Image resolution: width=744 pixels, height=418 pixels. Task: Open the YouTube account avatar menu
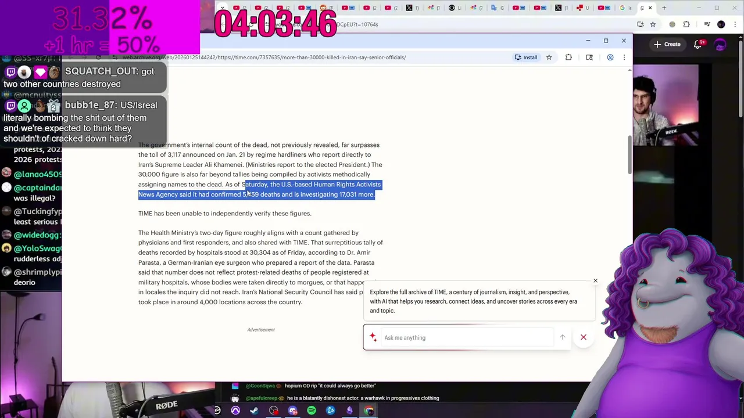point(721,45)
